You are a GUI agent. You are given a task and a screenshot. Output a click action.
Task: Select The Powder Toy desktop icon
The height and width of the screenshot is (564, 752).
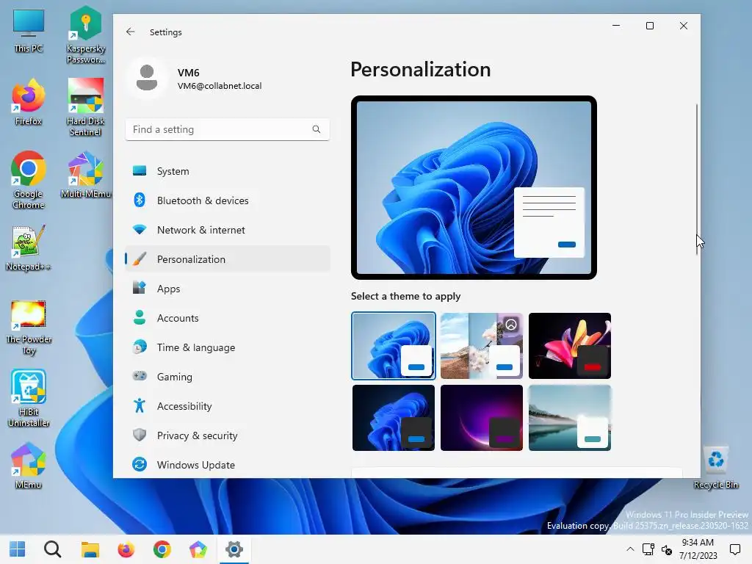pos(29,328)
